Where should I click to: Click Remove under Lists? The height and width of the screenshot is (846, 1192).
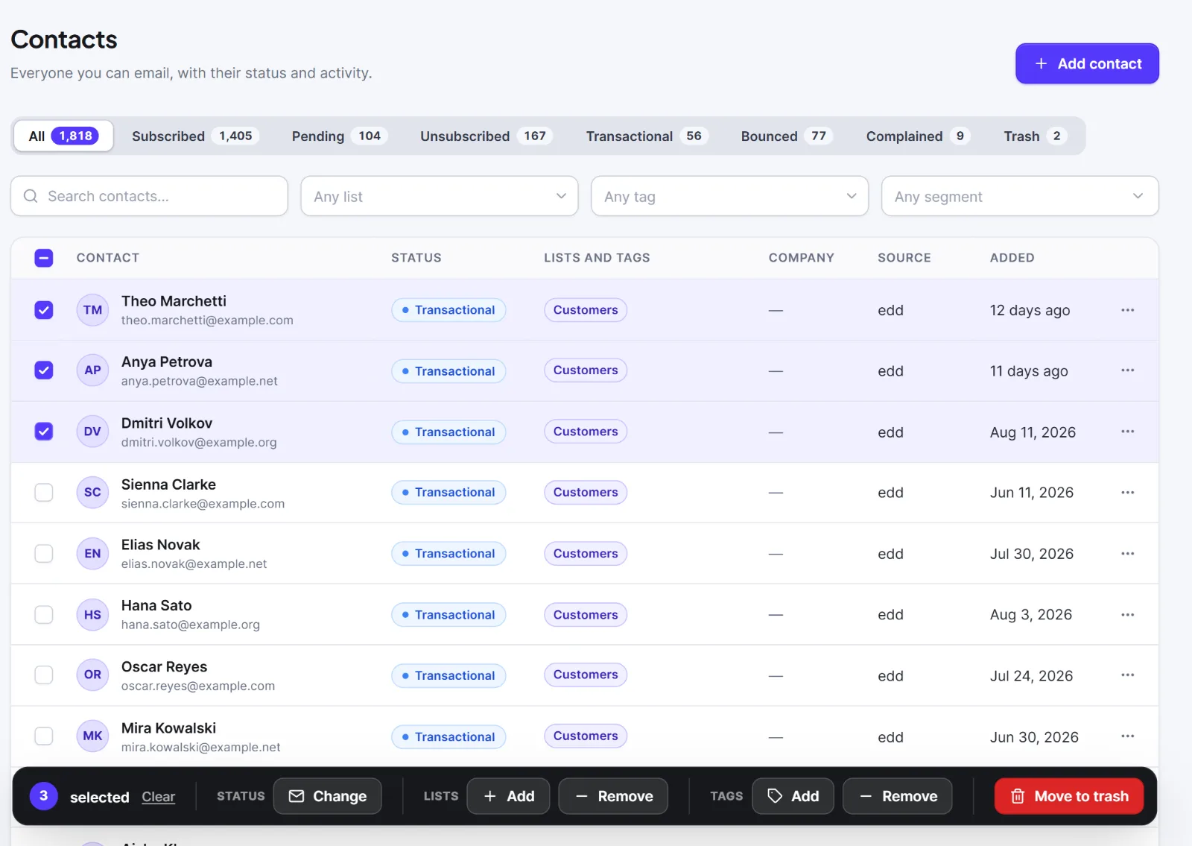[613, 796]
